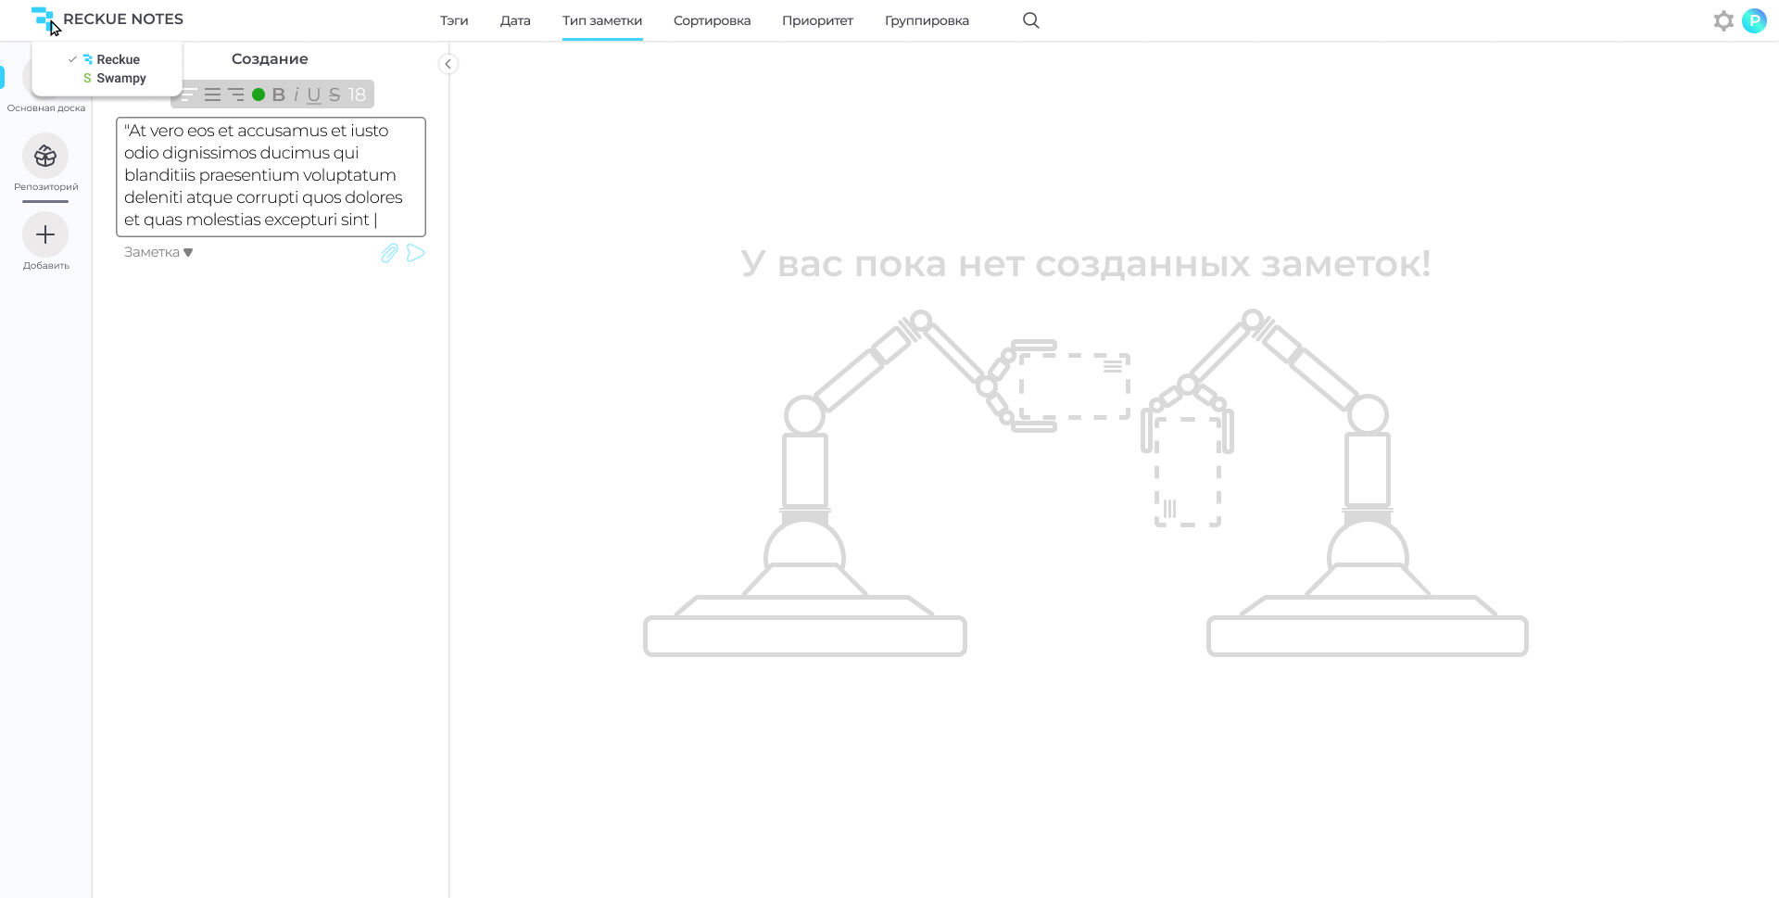Switch to the Тэги tab

pos(453,20)
